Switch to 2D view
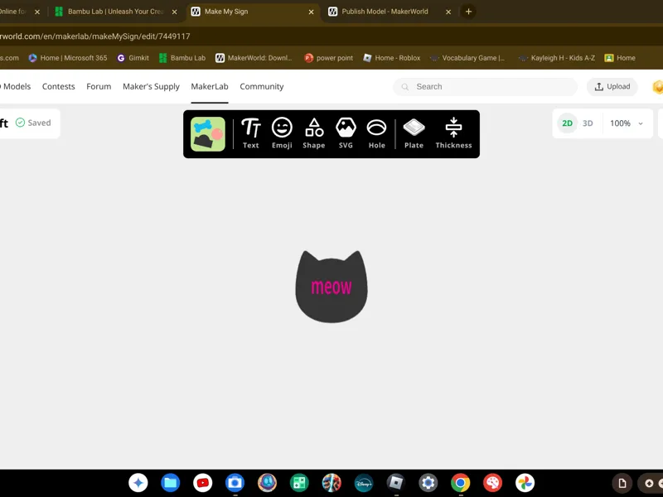This screenshot has width=663, height=497. [x=567, y=123]
